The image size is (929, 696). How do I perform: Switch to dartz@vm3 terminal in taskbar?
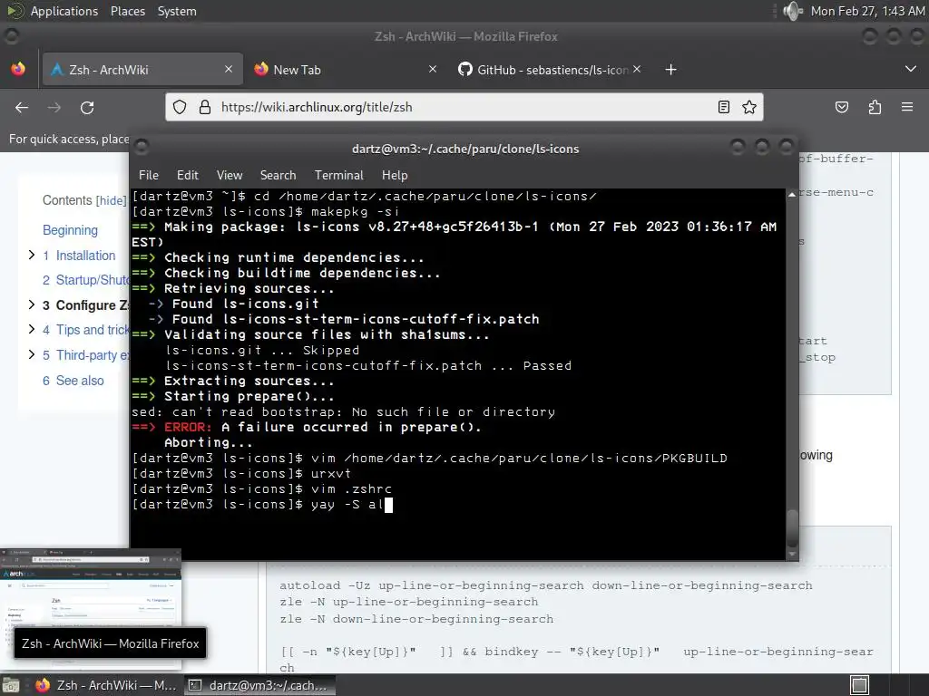pos(259,685)
